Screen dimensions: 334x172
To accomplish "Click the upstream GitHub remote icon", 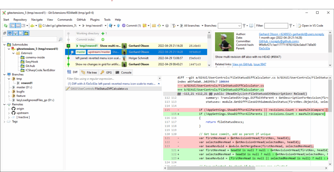I will [13, 113].
